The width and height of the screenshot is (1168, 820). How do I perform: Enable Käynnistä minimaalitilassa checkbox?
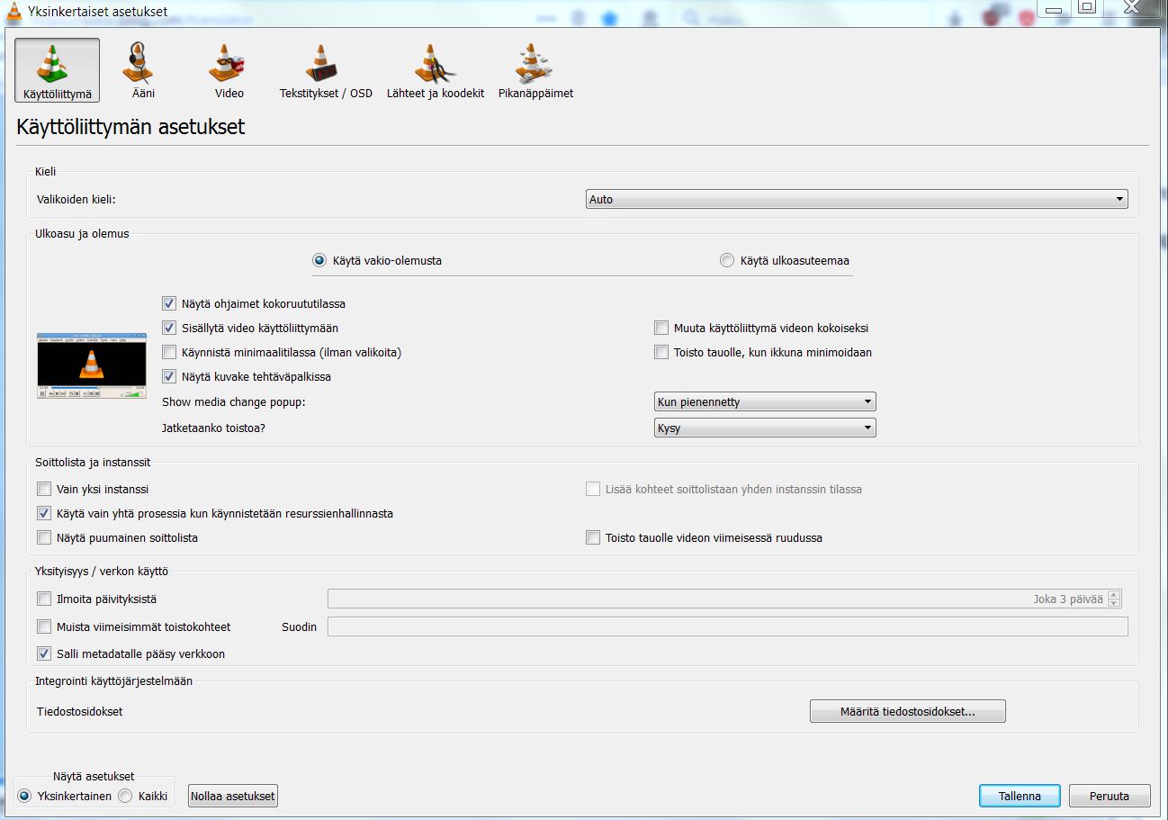tap(169, 353)
